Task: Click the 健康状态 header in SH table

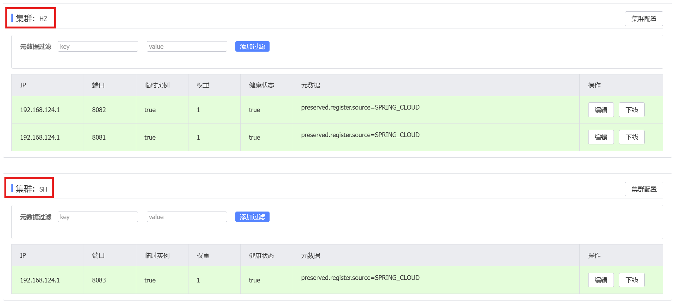Action: [x=261, y=256]
